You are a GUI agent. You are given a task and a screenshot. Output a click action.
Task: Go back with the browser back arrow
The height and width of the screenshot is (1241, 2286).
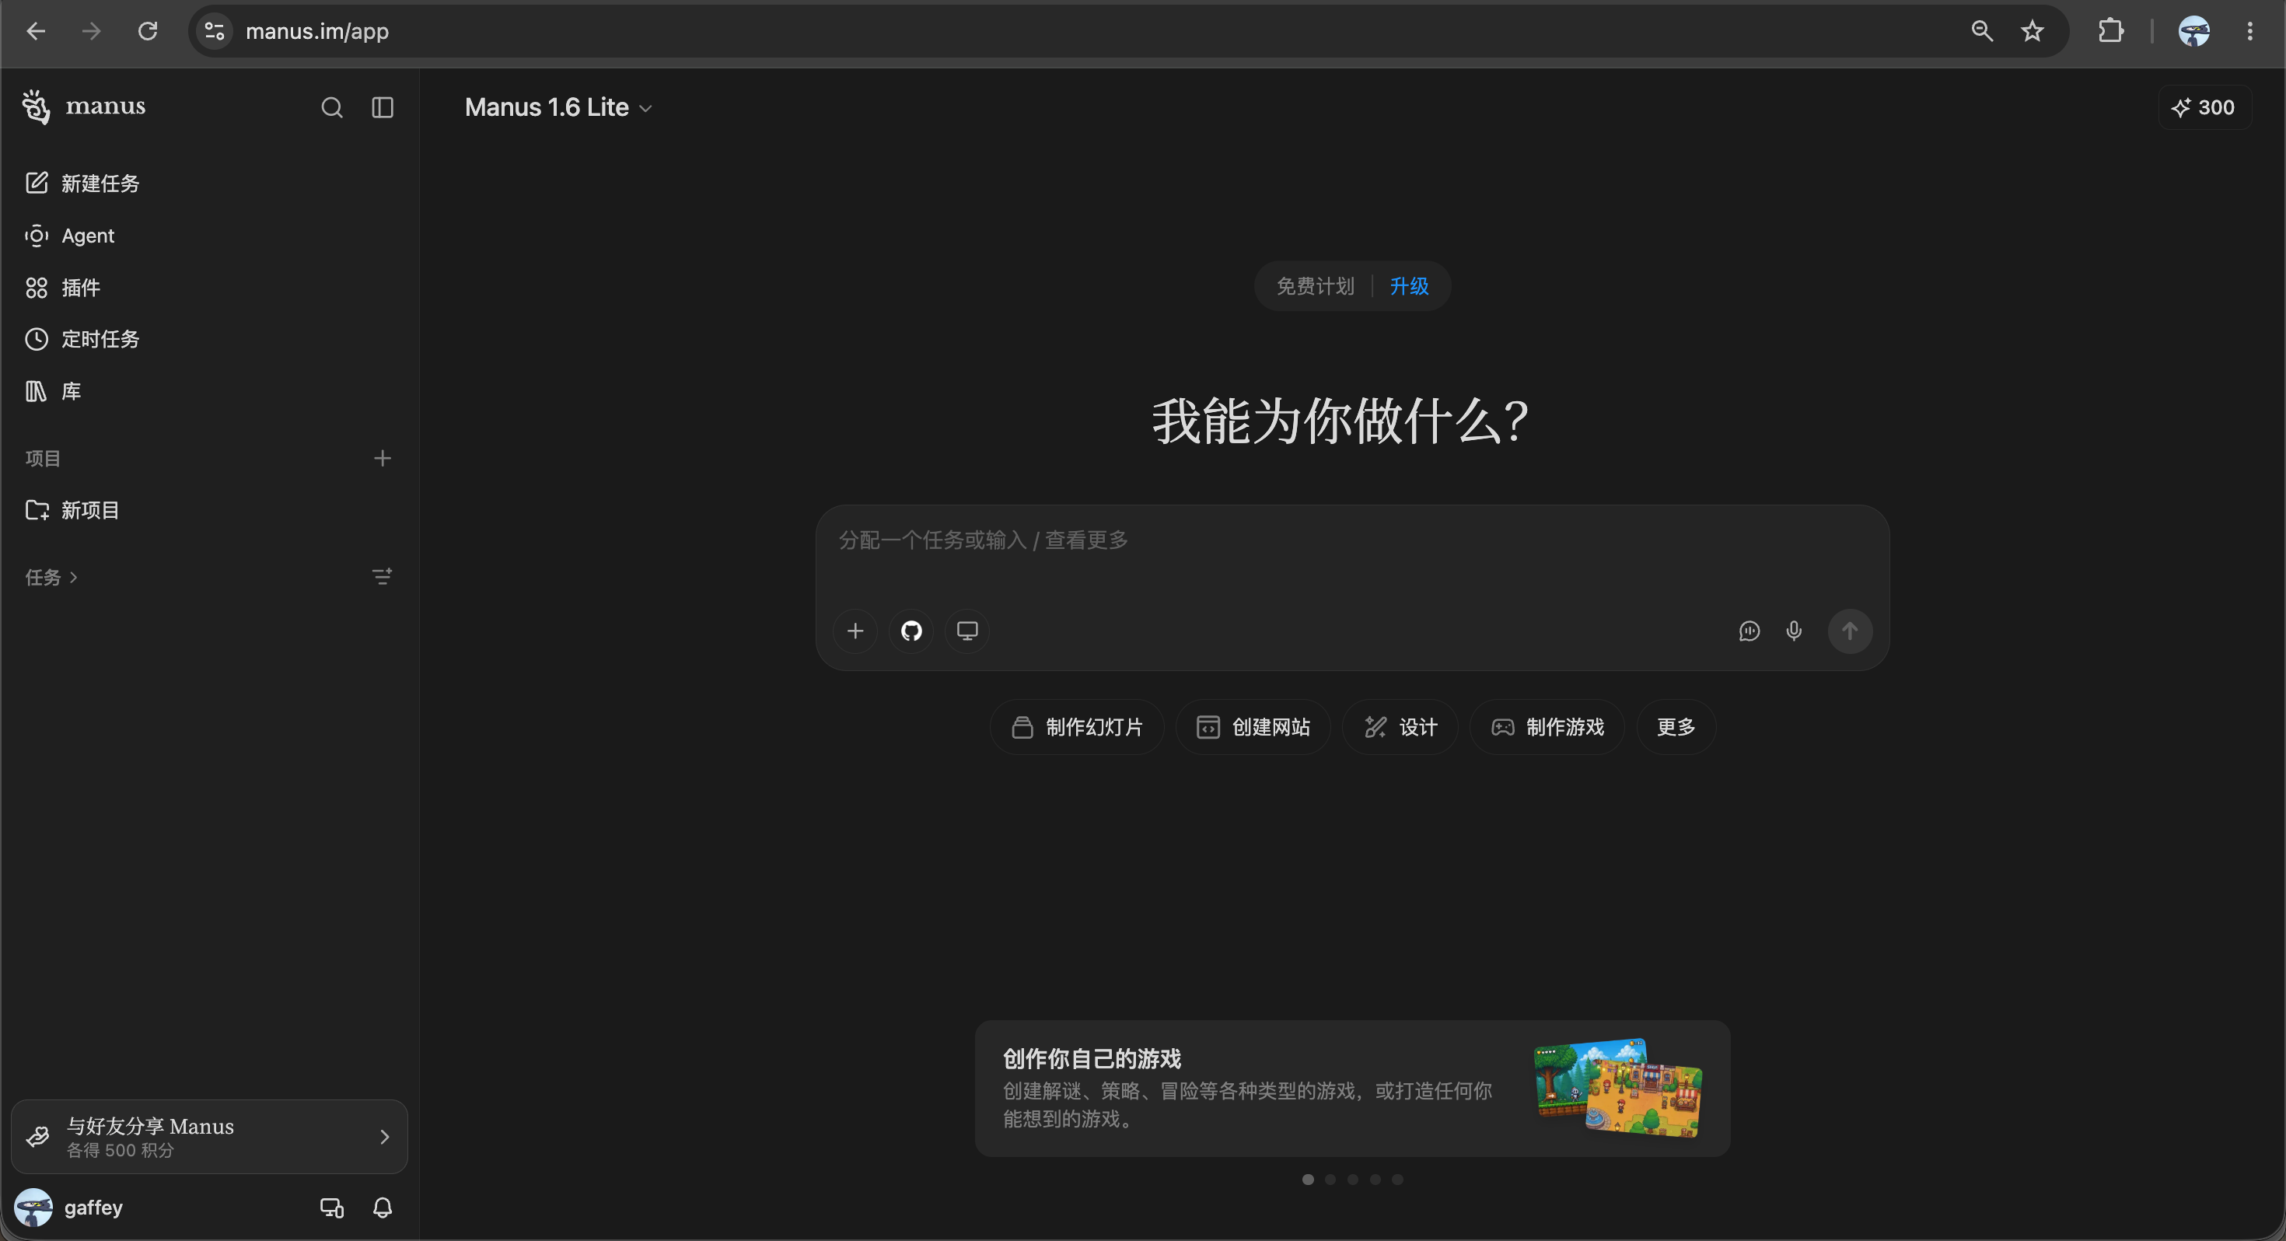coord(36,31)
